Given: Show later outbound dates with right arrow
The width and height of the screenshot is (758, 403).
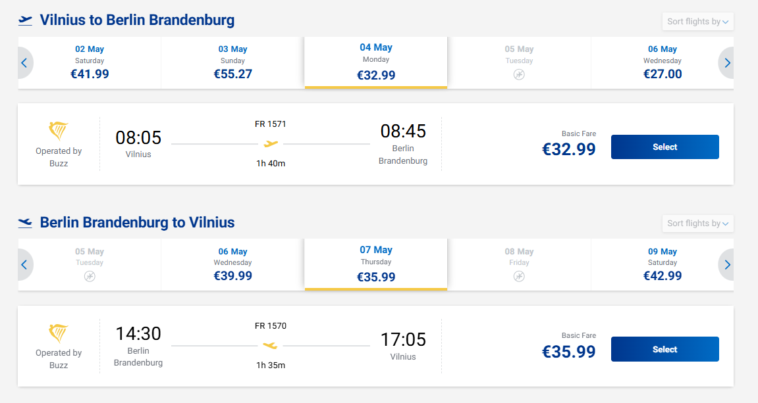Looking at the screenshot, I should 727,63.
